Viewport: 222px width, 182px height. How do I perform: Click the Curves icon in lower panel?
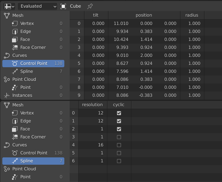coord(7,145)
